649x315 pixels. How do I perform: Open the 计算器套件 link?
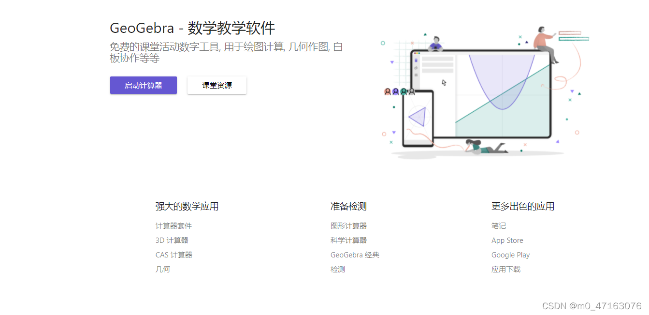(x=173, y=226)
